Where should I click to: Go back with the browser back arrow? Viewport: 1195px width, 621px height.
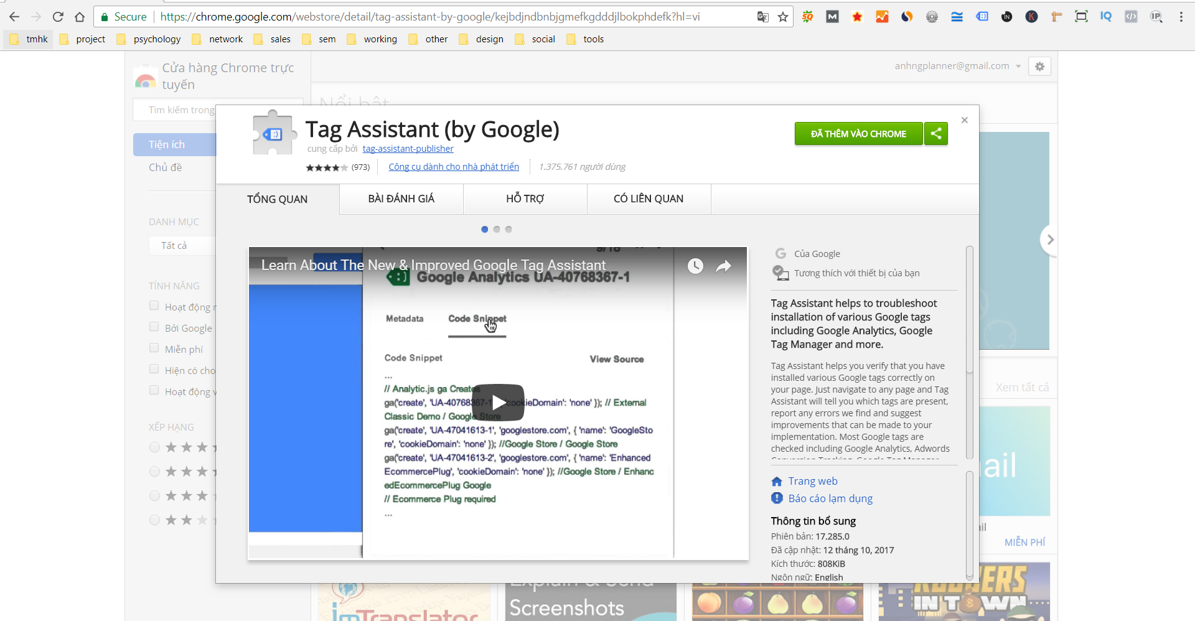coord(14,17)
